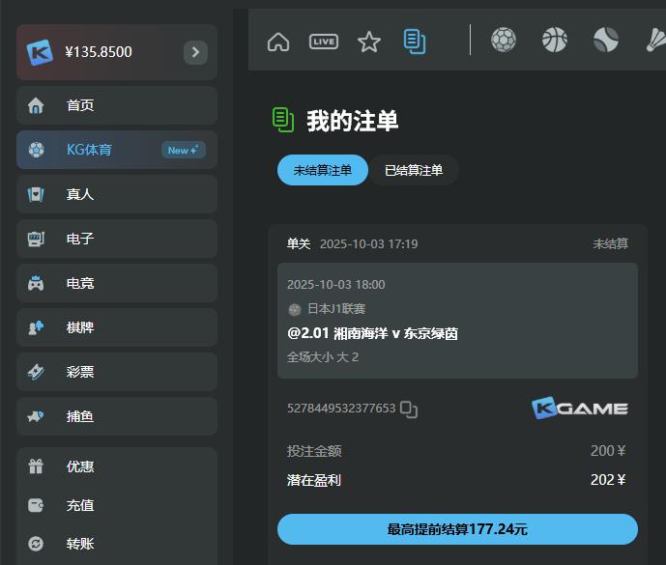Click the 棋牌 chess piece icon
This screenshot has height=565, width=666.
click(36, 327)
